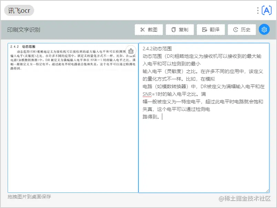This screenshot has height=208, width=277.
Task: Place cursor in recognized text output area
Action: point(204,118)
